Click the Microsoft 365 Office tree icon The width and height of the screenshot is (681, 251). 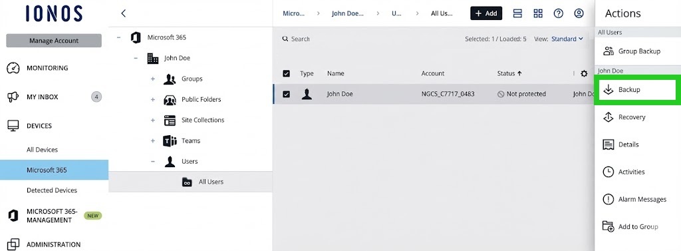point(136,37)
